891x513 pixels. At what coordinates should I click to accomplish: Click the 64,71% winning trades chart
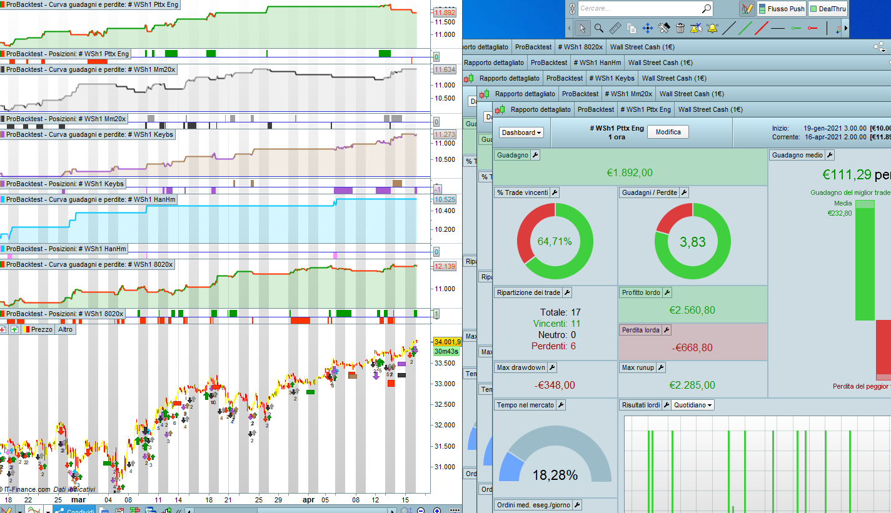click(x=555, y=241)
